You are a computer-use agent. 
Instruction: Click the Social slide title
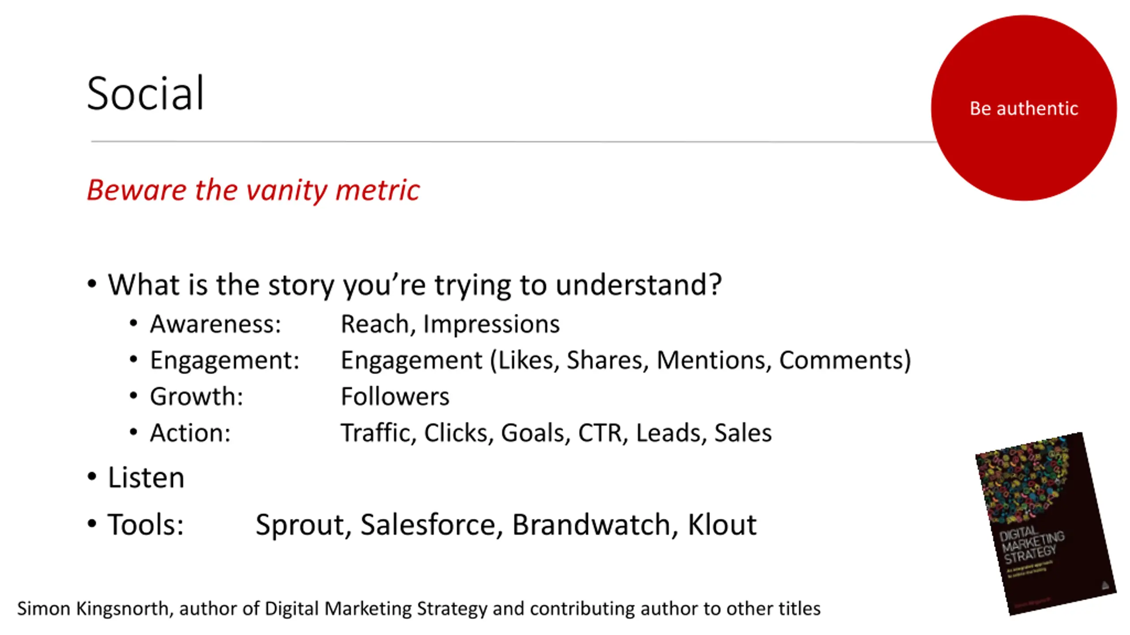[145, 93]
